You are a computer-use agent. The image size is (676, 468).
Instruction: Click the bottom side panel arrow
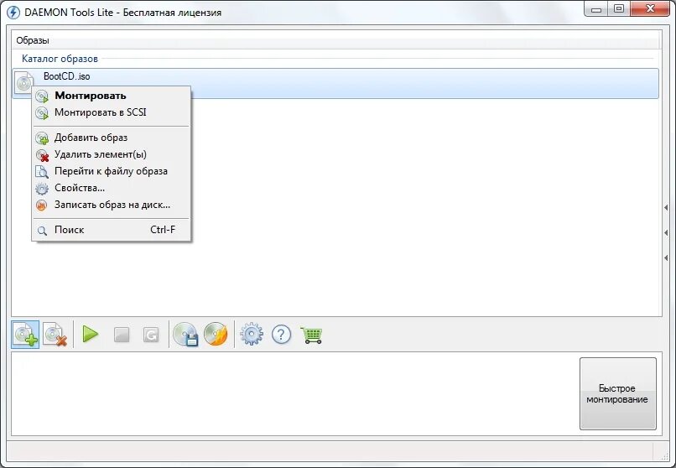pos(666,257)
